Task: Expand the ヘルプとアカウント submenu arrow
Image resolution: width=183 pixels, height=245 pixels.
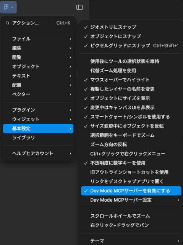Action: [70, 154]
